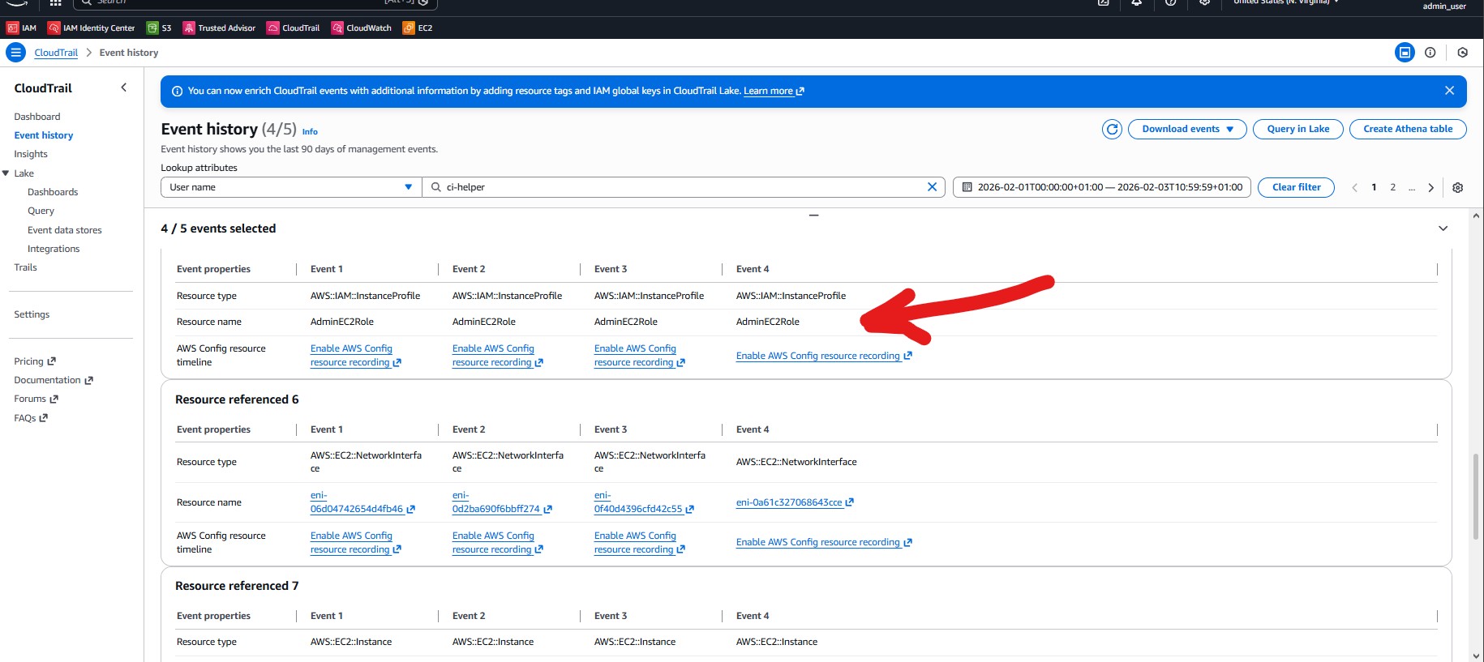Dismiss the blue info banner
Screen dimensions: 1484x662
tap(1449, 91)
